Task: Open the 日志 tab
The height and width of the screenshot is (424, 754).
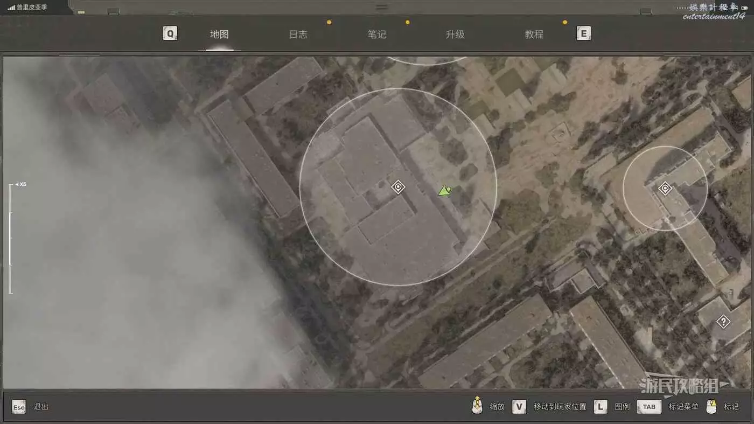Action: [298, 34]
